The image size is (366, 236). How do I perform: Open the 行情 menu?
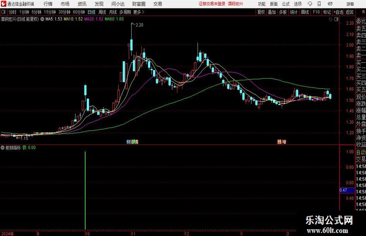pos(48,4)
